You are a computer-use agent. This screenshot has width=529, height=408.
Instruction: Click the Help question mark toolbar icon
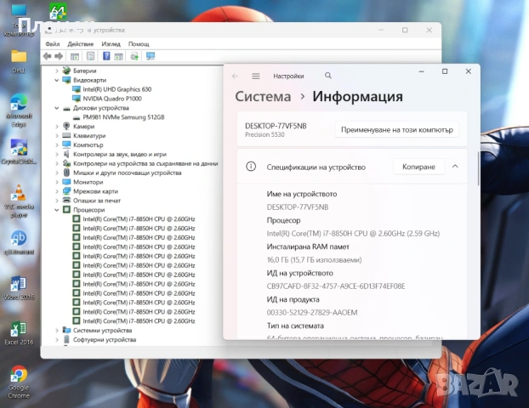point(106,56)
